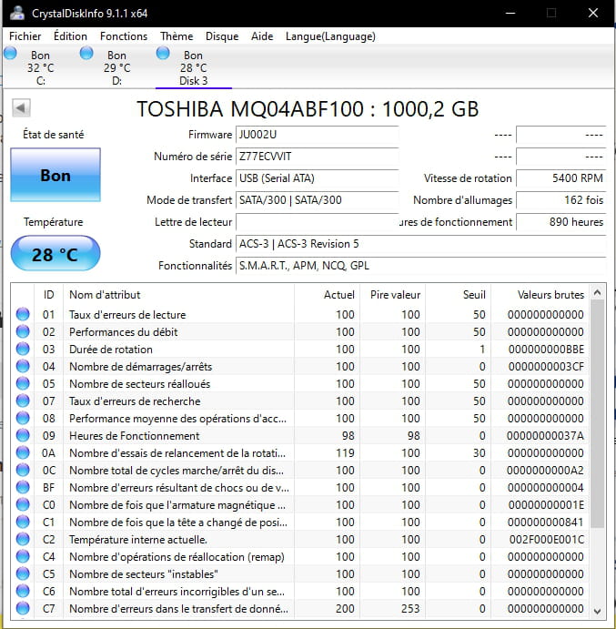Click status orb of attribute 03
This screenshot has width=616, height=629.
tap(23, 349)
